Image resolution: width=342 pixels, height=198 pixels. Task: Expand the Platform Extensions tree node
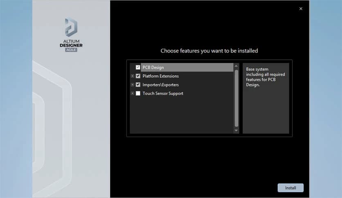[133, 76]
